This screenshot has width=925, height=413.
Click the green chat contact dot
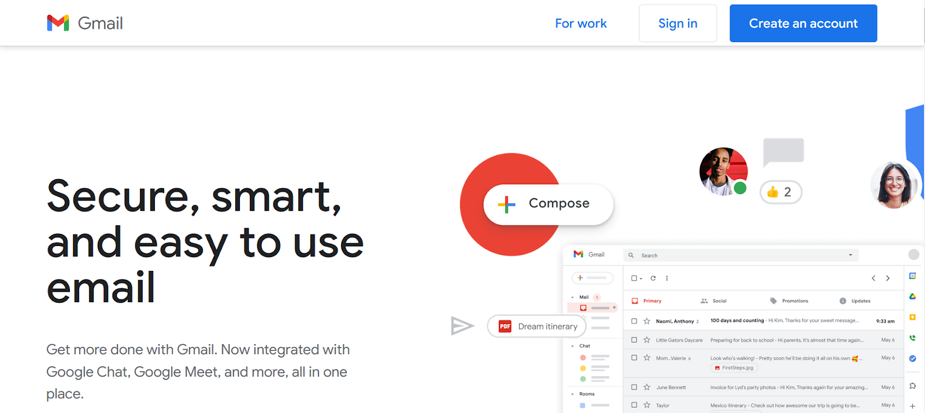tap(583, 379)
